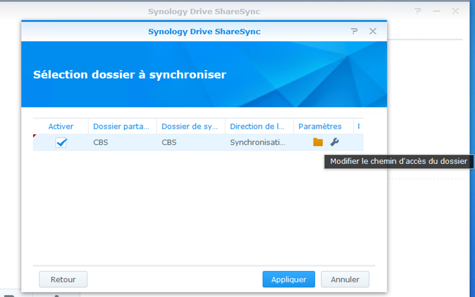Open help question mark in front dialog
This screenshot has width=475, height=297.
pos(354,31)
